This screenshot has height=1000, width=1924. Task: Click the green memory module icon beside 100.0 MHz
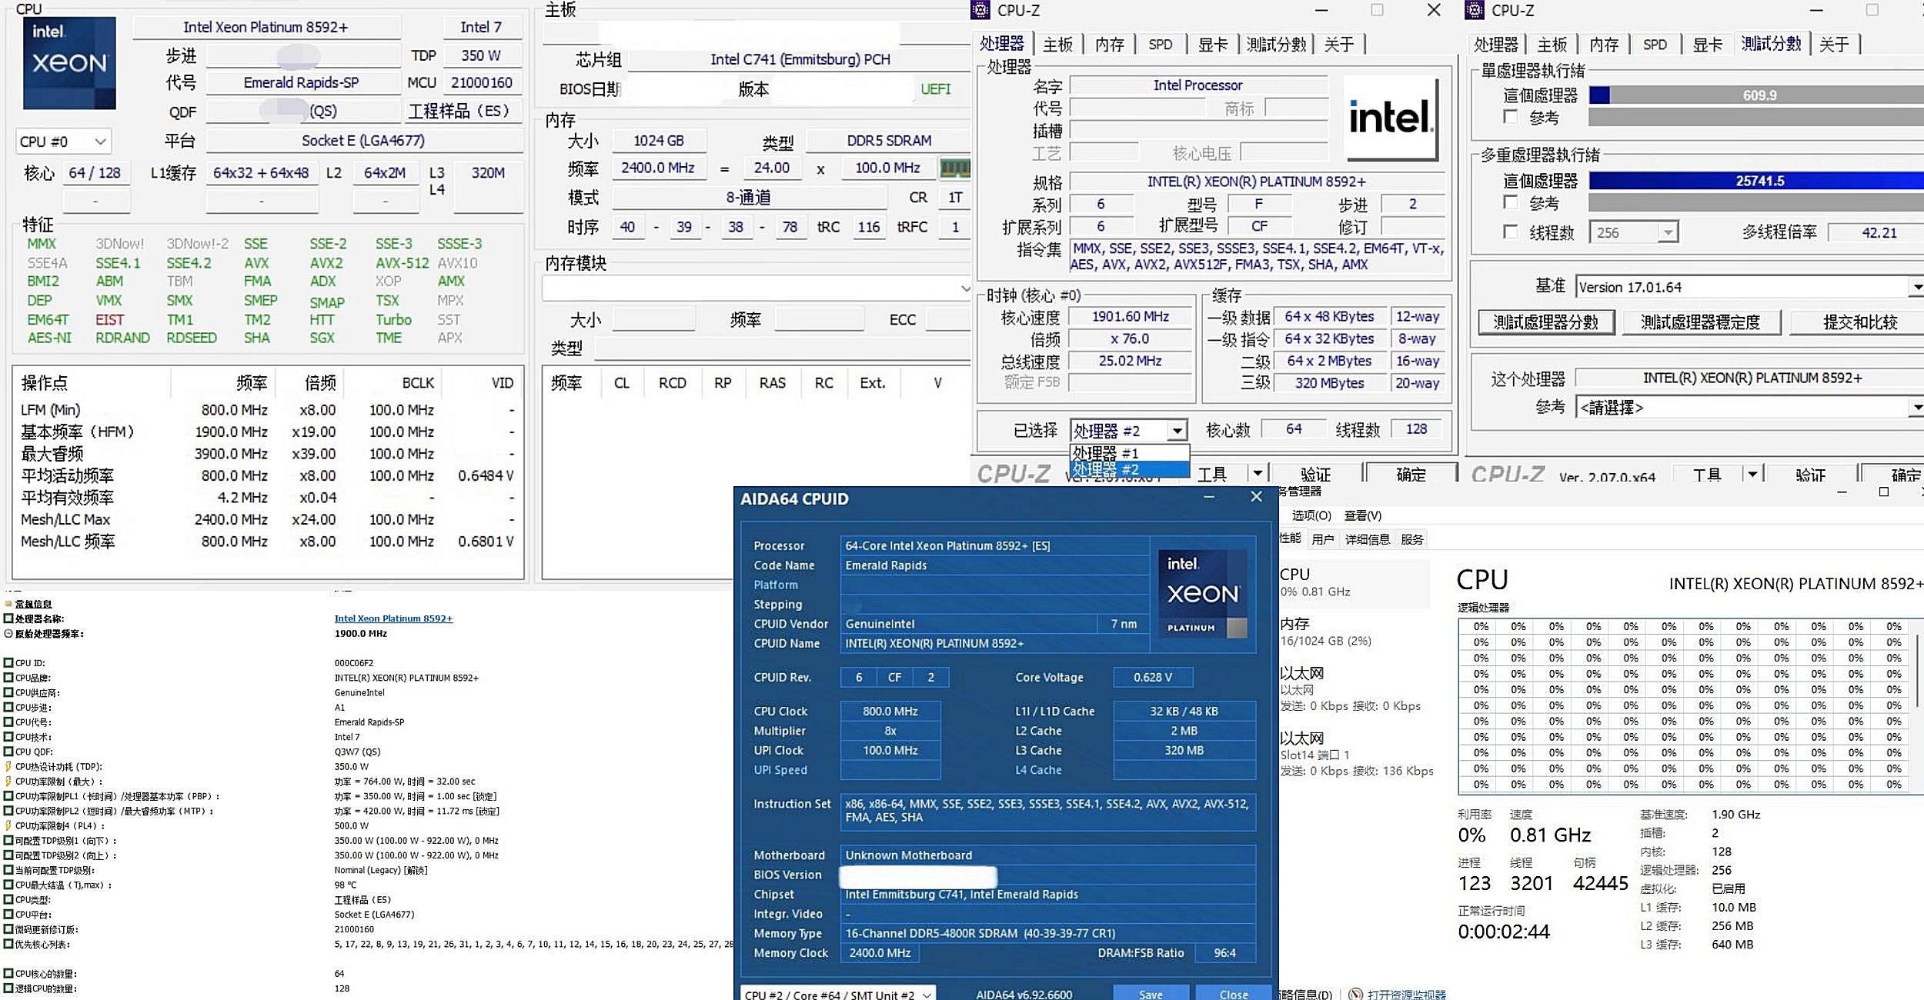coord(955,167)
